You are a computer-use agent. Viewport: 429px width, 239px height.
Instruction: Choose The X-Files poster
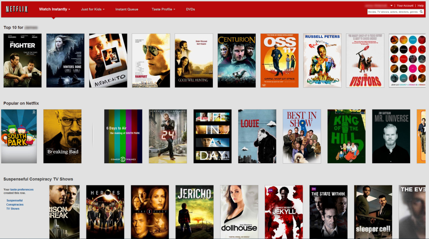pos(150,212)
